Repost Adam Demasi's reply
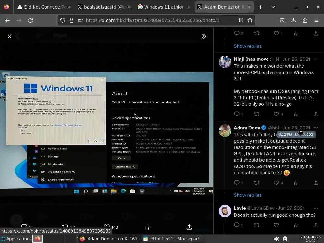Viewport: 324px width, 243px height. (257, 183)
